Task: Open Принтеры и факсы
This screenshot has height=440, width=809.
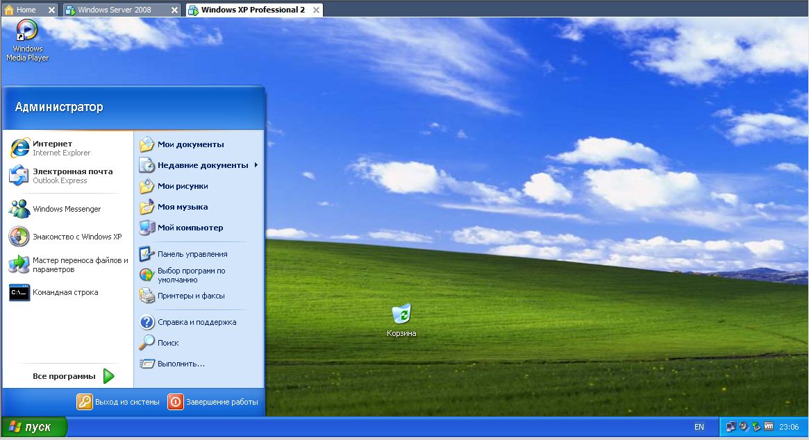Action: click(199, 296)
